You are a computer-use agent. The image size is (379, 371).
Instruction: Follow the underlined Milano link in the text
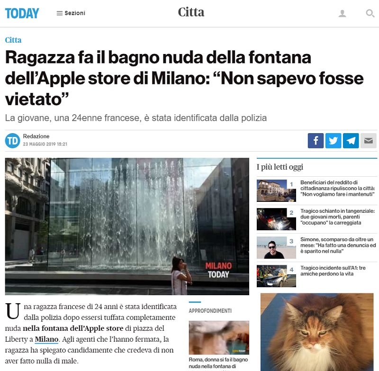[46, 339]
